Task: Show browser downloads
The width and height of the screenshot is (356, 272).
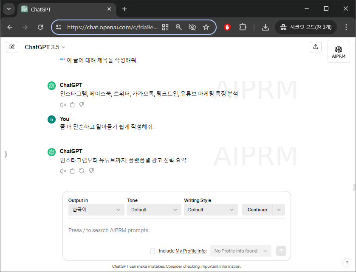Action: pyautogui.click(x=266, y=27)
